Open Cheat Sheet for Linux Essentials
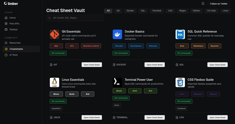Viewport: 235px width, 124px height. [92, 117]
